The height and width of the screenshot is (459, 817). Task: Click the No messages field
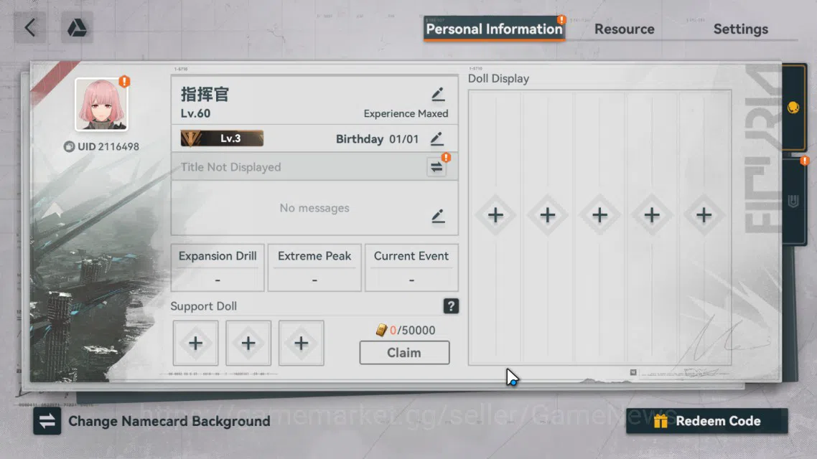(x=314, y=208)
